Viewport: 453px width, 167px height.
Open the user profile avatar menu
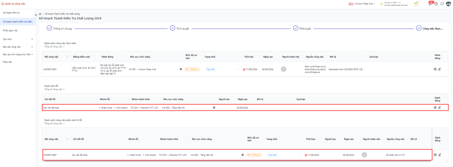[x=448, y=4]
